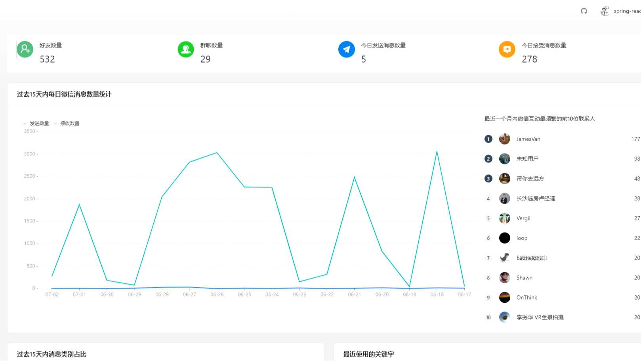This screenshot has height=361, width=641.
Task: Click the 06-21 data point on chart
Action: [355, 177]
